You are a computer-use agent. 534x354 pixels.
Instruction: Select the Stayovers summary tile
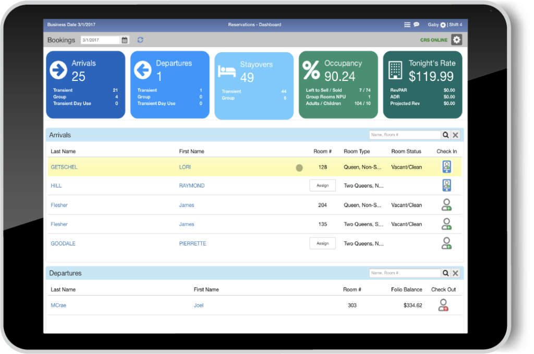pyautogui.click(x=254, y=86)
